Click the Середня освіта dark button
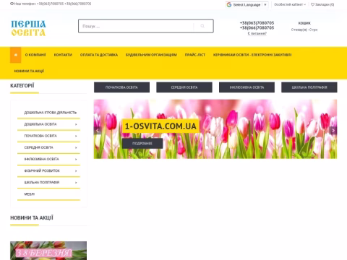 (184, 87)
